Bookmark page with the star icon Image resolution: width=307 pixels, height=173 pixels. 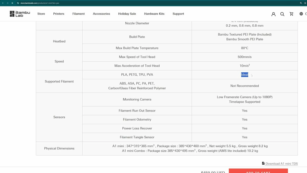pos(305,3)
